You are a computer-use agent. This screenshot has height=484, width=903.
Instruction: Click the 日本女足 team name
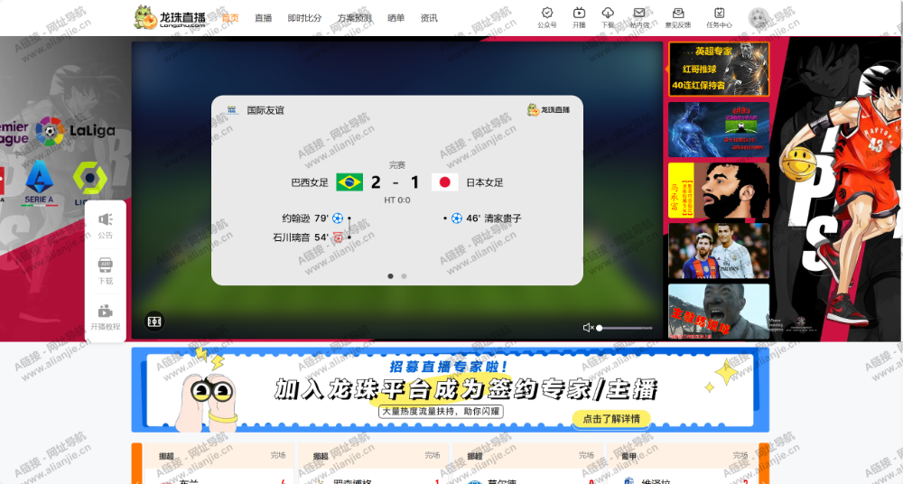tap(485, 182)
